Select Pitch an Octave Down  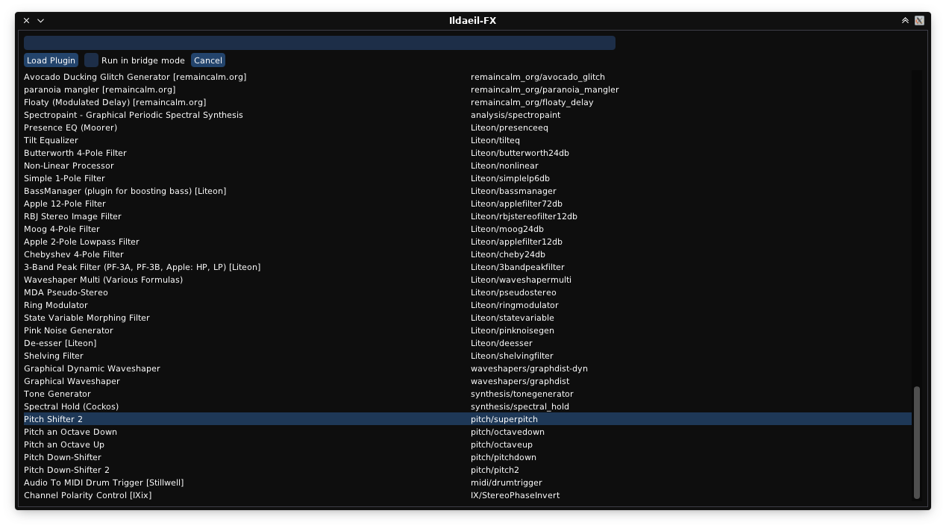(70, 432)
